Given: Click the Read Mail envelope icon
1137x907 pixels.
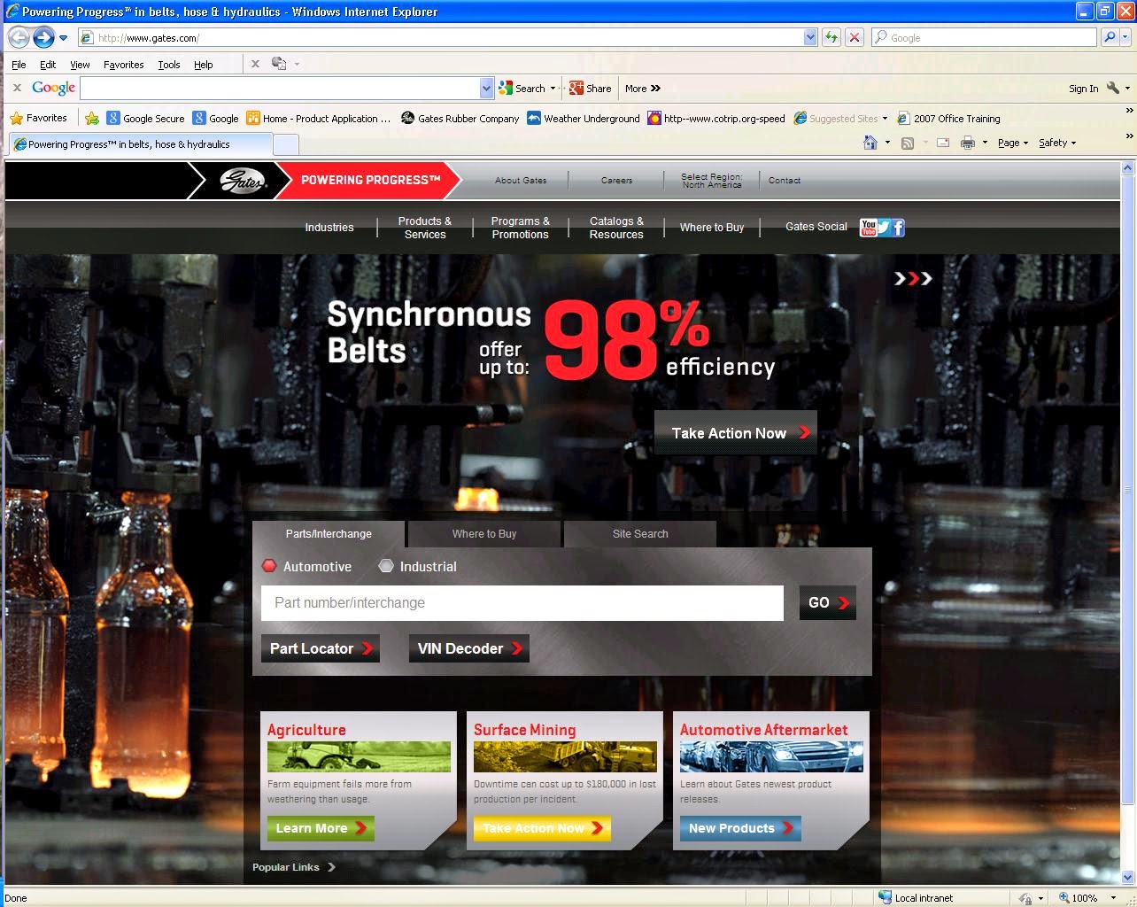Looking at the screenshot, I should point(943,143).
